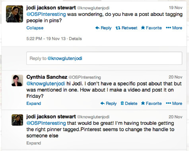189x151 pixels.
Task: Open jodi jackson stewart's avatar on first tweet
Action: click(x=14, y=14)
